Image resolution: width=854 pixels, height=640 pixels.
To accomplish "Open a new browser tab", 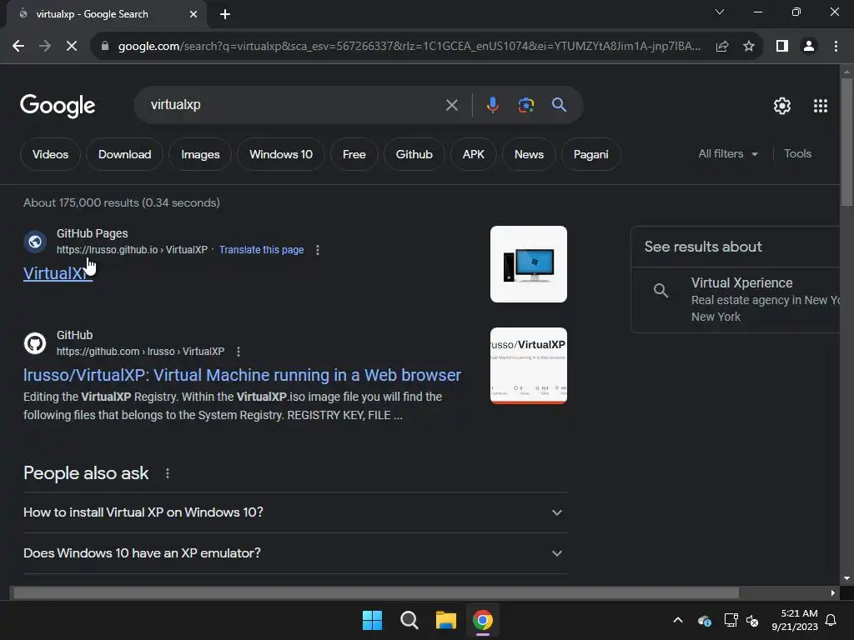I will 225,14.
